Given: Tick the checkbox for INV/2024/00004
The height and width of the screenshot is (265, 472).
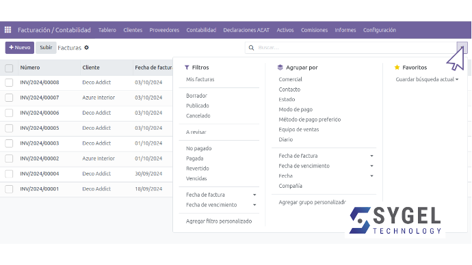Looking at the screenshot, I should tap(9, 173).
